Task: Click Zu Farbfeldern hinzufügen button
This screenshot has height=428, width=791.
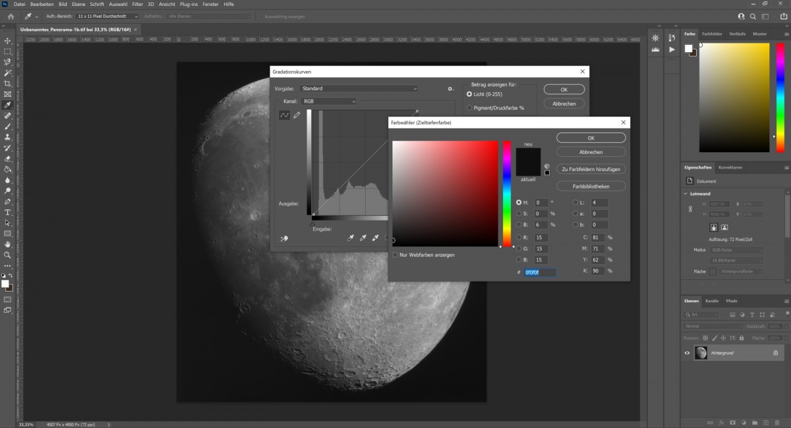Action: (591, 169)
